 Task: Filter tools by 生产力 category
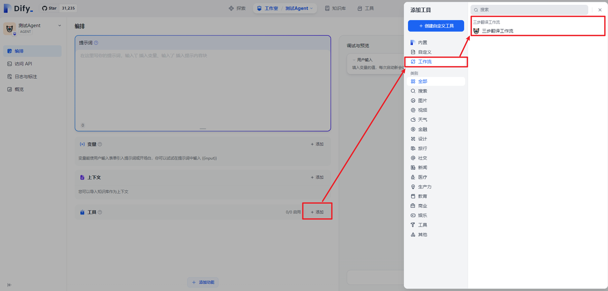(437, 187)
